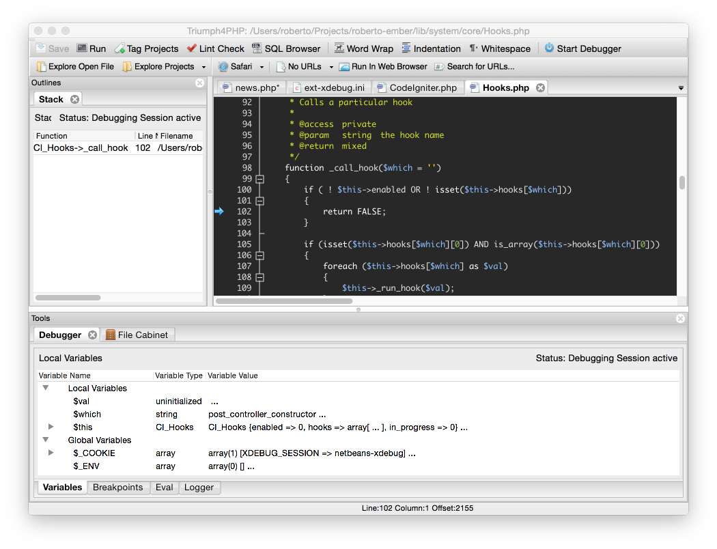Select the Variables bottom tab
This screenshot has height=549, width=717.
coord(62,488)
